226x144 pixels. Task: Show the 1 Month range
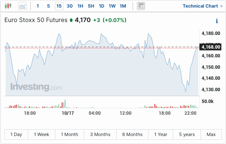pos(70,135)
